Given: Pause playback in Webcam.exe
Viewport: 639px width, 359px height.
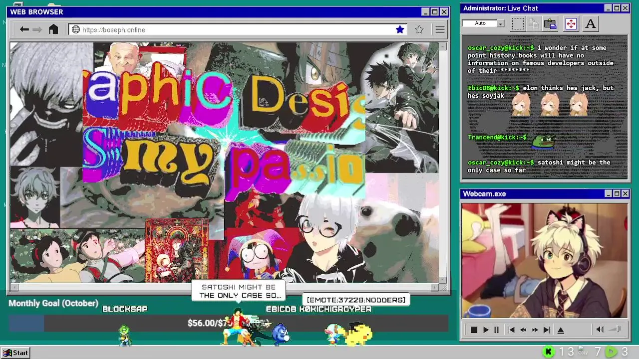Looking at the screenshot, I should click(x=496, y=330).
